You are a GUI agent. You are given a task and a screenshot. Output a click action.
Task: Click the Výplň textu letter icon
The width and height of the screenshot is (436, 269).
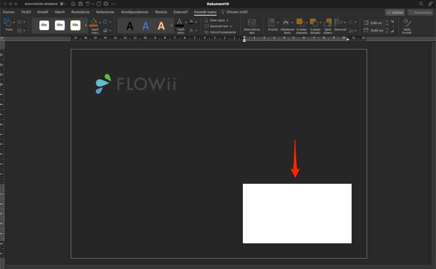179,21
